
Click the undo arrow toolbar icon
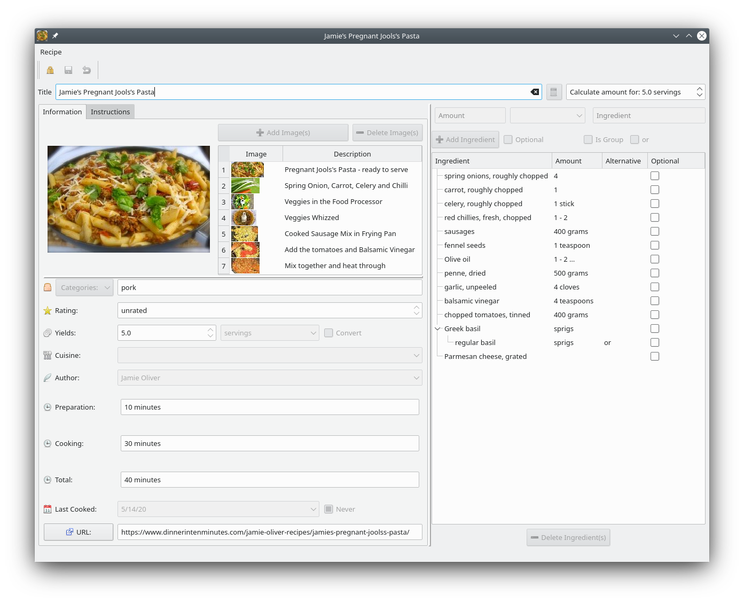[87, 70]
